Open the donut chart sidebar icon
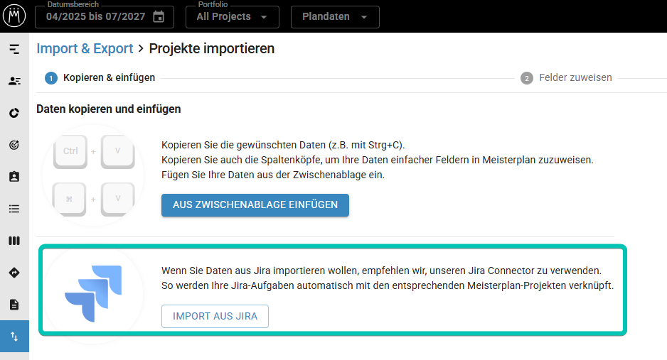The width and height of the screenshot is (667, 360). (14, 113)
